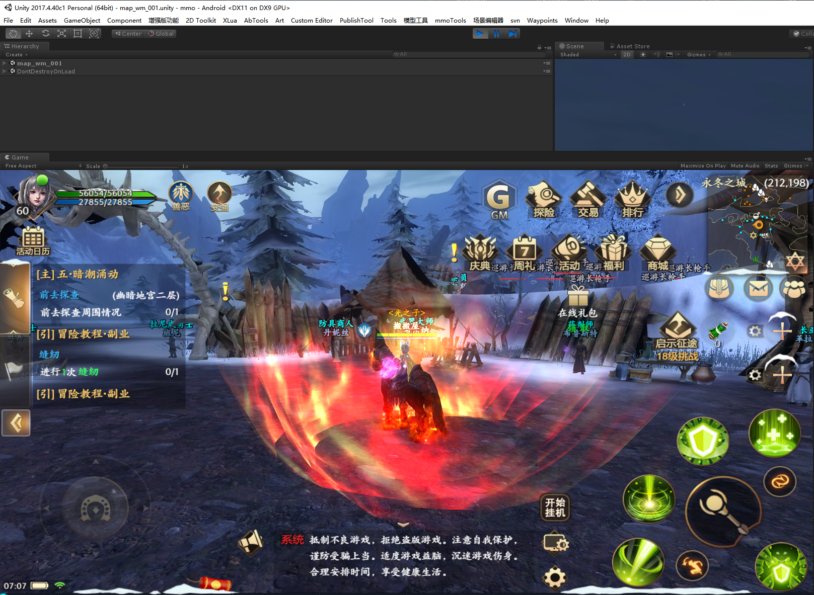The height and width of the screenshot is (595, 814).
Task: Toggle Mute Audio in Game view
Action: point(745,166)
